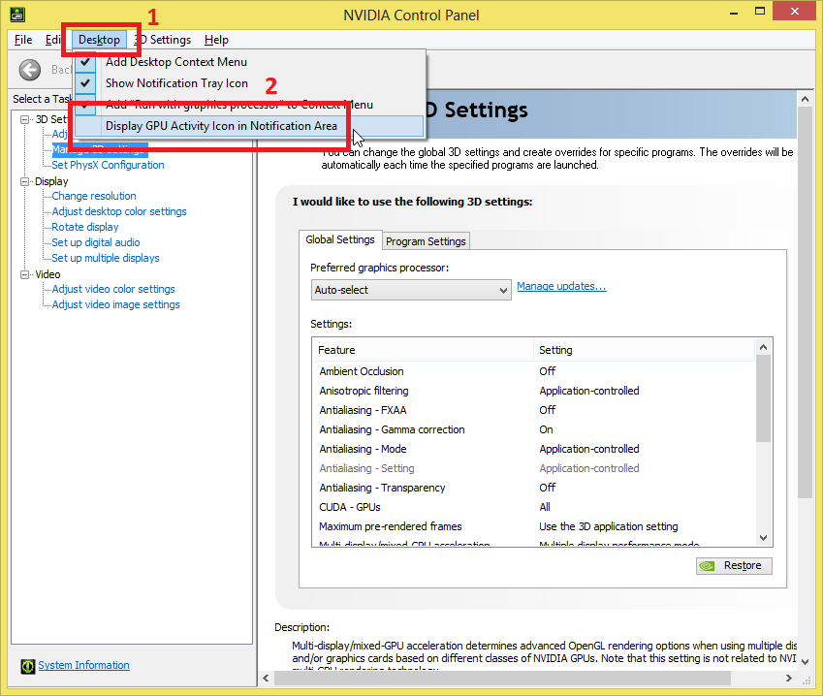Open the System Information link
This screenshot has width=823, height=696.
pos(83,666)
